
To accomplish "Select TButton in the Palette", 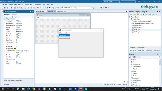I will point(135,76).
